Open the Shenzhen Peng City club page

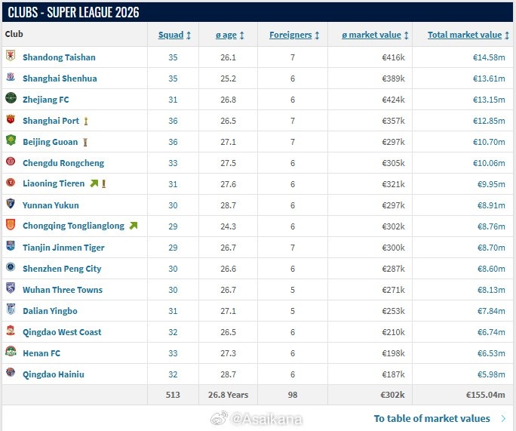point(62,269)
